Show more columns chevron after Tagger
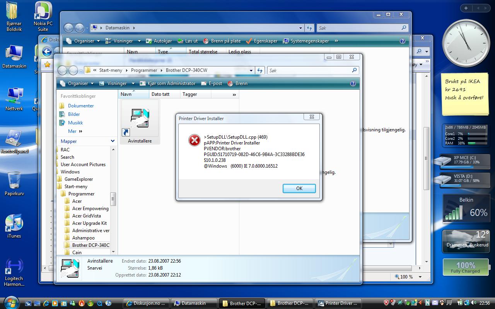The width and height of the screenshot is (495, 309). (x=234, y=94)
